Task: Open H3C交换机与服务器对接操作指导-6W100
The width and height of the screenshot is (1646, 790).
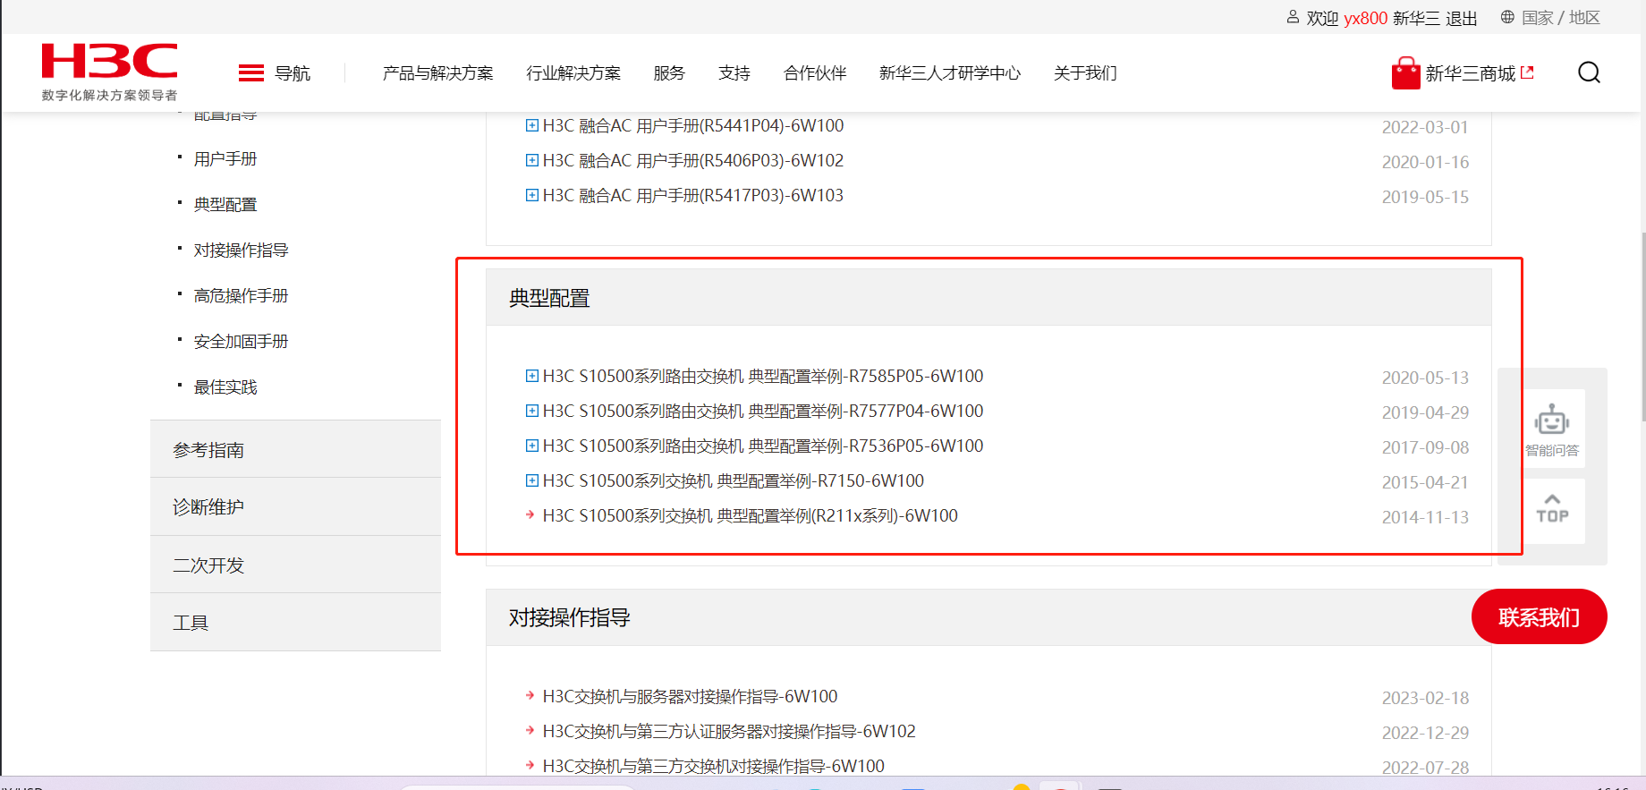Action: [690, 696]
